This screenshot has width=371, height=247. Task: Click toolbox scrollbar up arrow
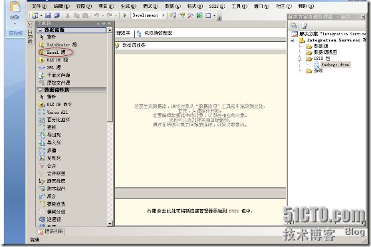coord(110,31)
